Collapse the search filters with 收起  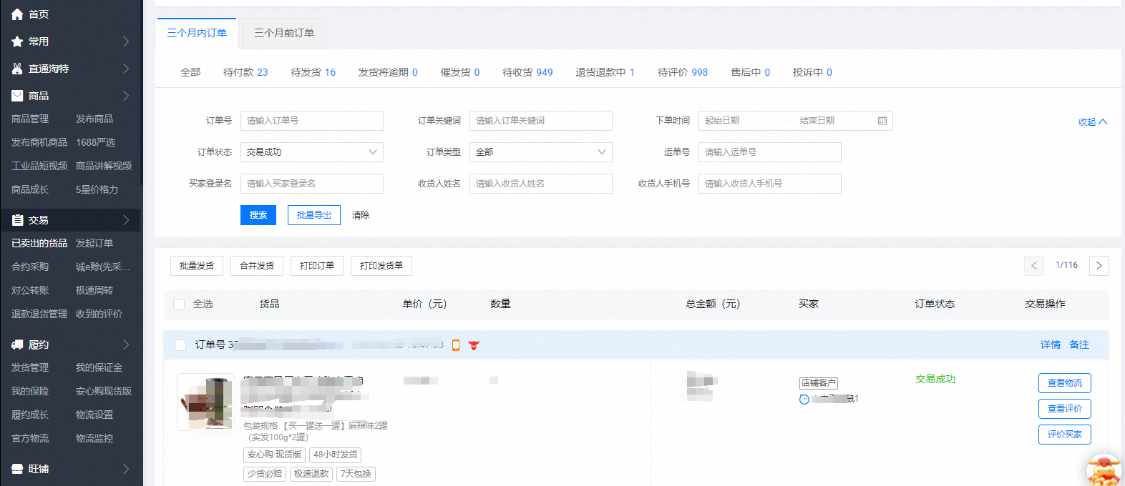coord(1092,122)
